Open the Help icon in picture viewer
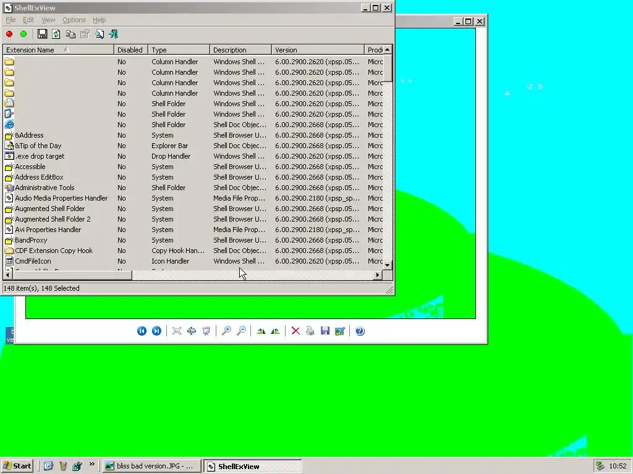Viewport: 633px width, 474px height. [x=360, y=331]
